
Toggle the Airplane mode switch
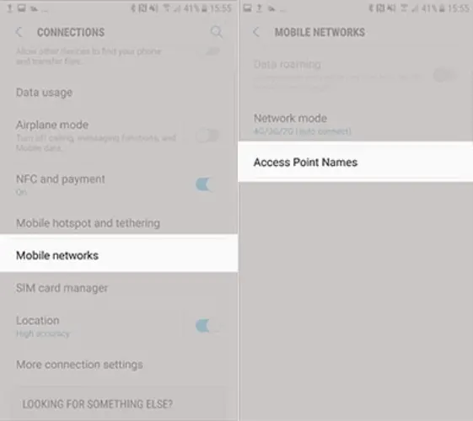[207, 136]
